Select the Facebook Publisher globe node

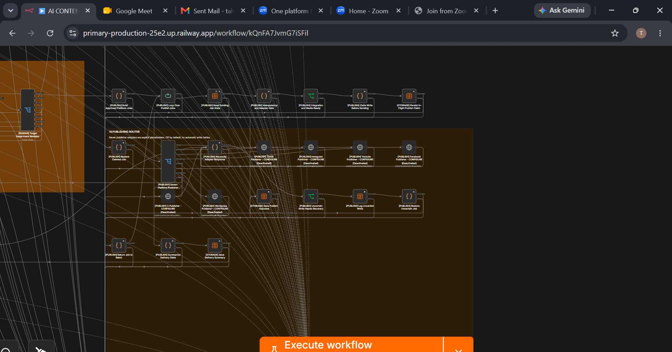[x=409, y=147]
